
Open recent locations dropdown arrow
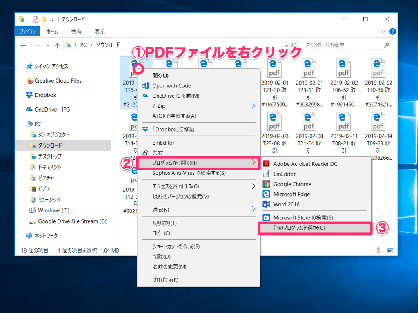coord(48,45)
